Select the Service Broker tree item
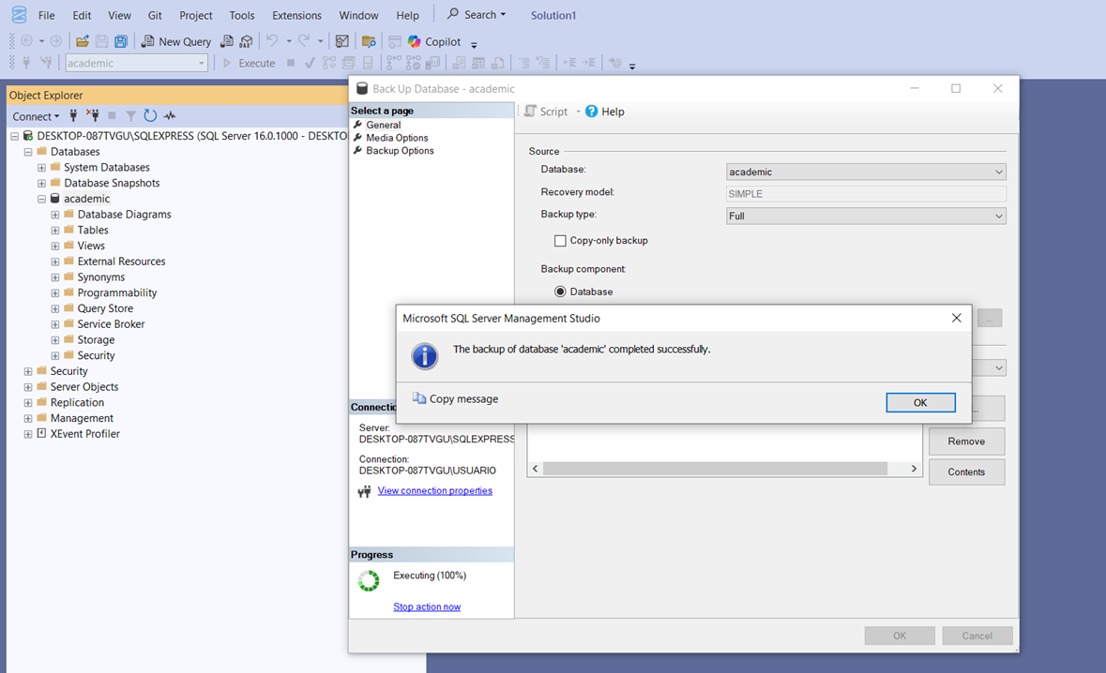Screen dimensions: 1106x673 [111, 324]
